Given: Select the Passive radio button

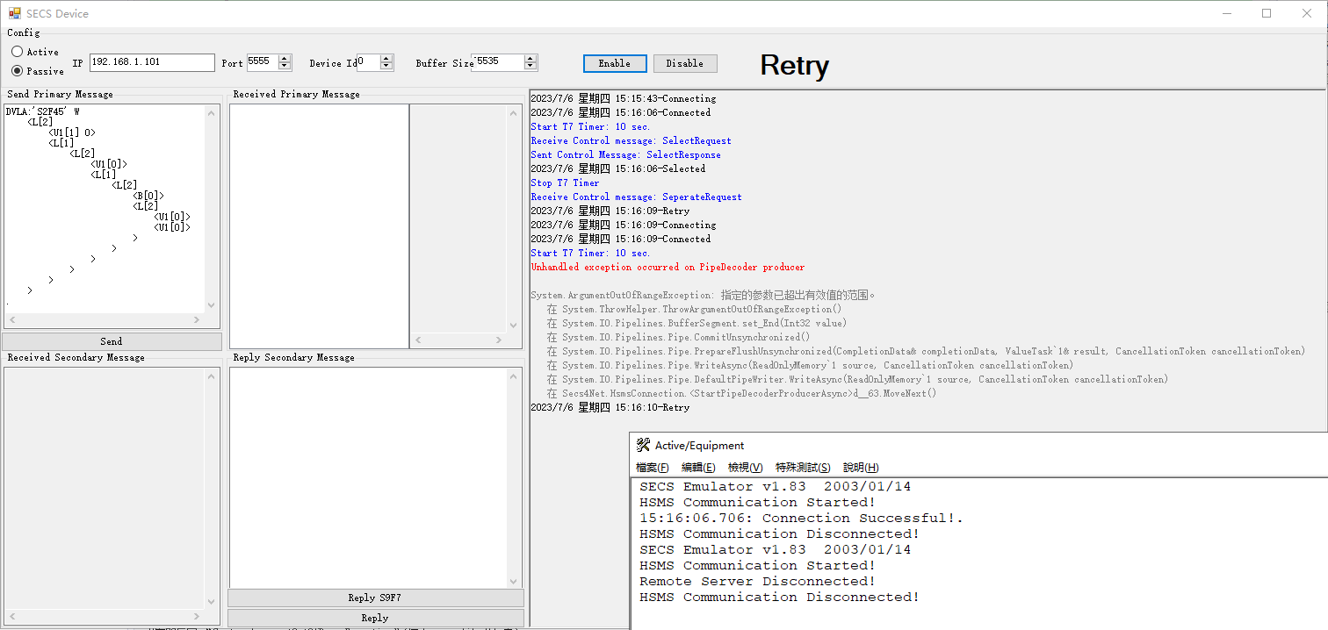Looking at the screenshot, I should pyautogui.click(x=16, y=70).
